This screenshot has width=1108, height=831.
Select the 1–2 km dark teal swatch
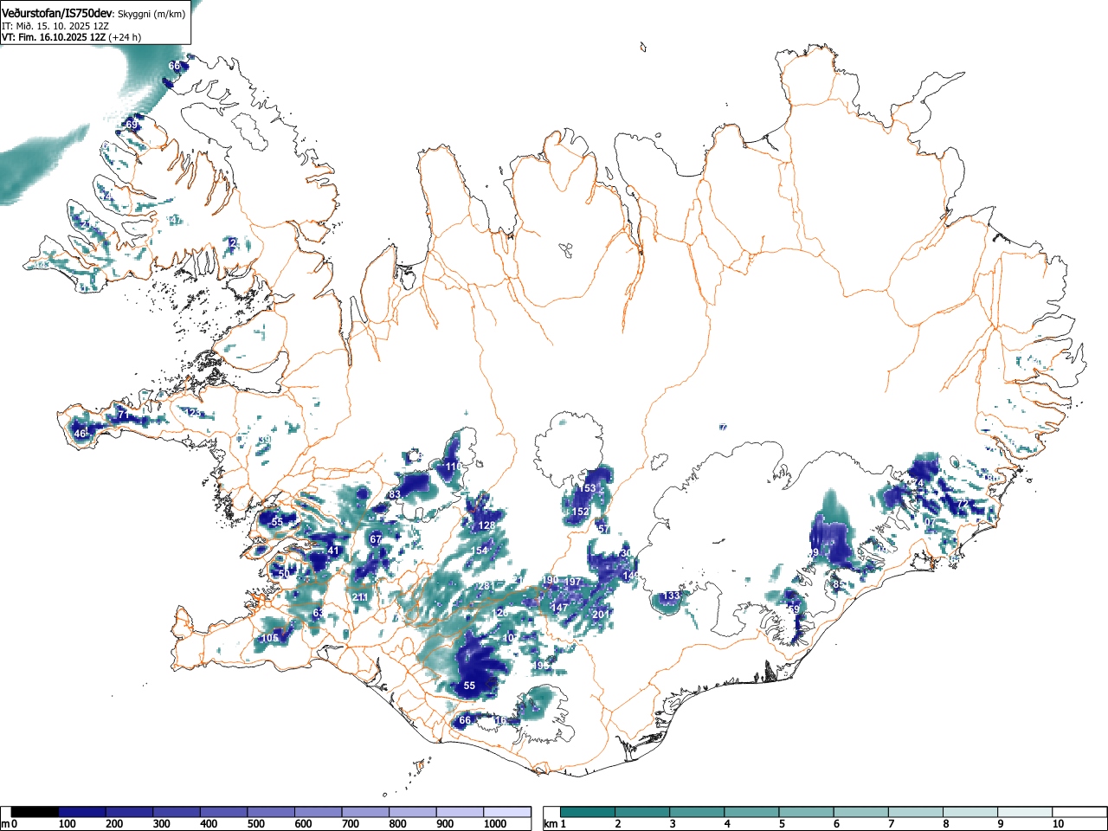click(588, 812)
